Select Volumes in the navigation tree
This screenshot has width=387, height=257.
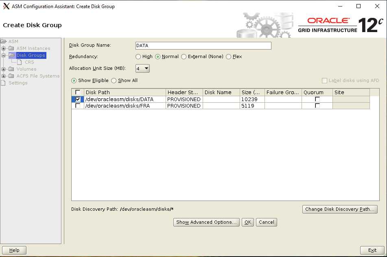[x=26, y=69]
